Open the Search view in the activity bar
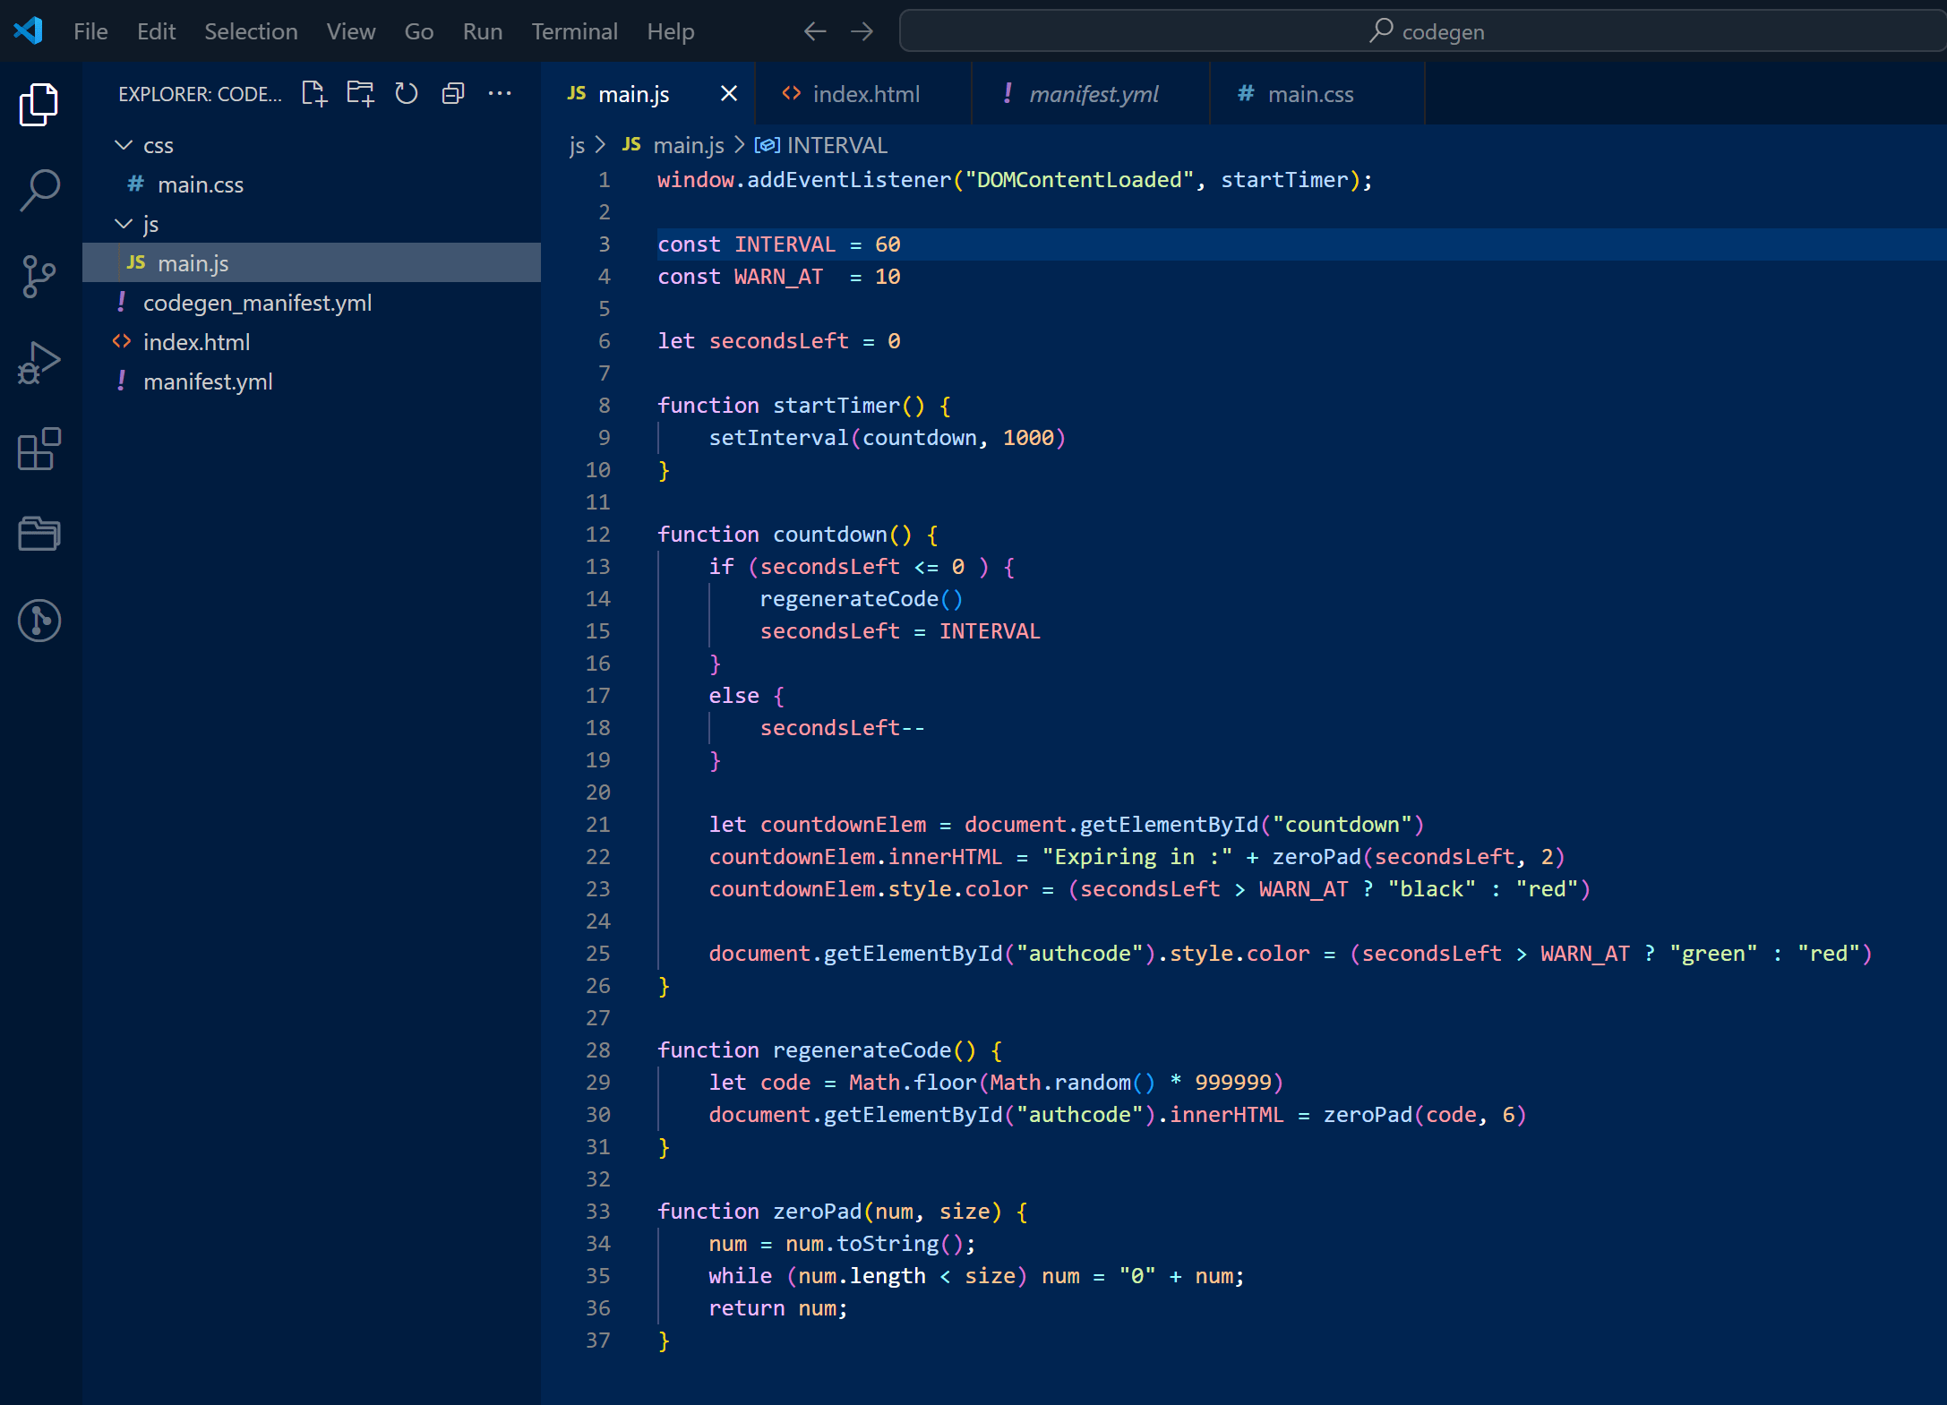 click(38, 191)
